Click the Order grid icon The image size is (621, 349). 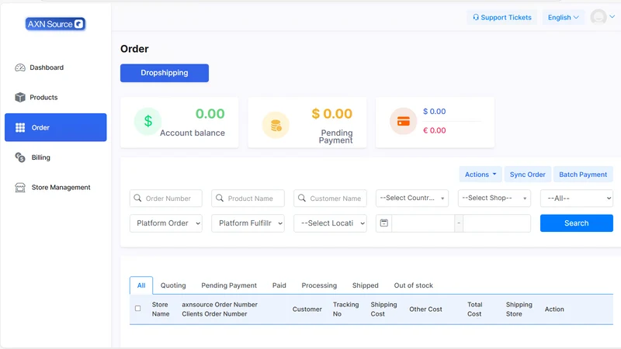click(20, 127)
